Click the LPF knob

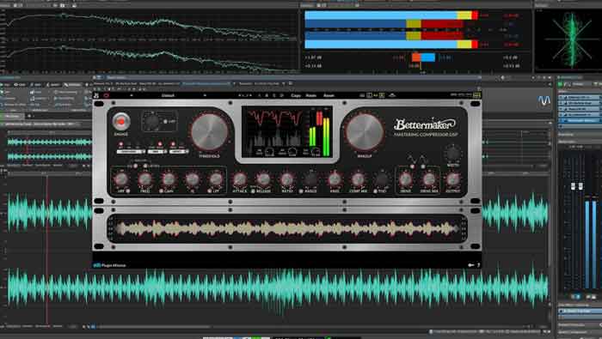click(x=216, y=179)
